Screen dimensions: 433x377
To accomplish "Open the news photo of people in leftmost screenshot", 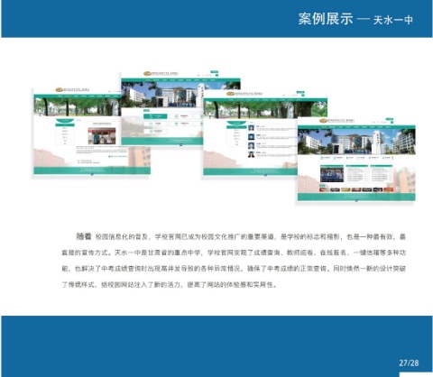I will [x=102, y=136].
